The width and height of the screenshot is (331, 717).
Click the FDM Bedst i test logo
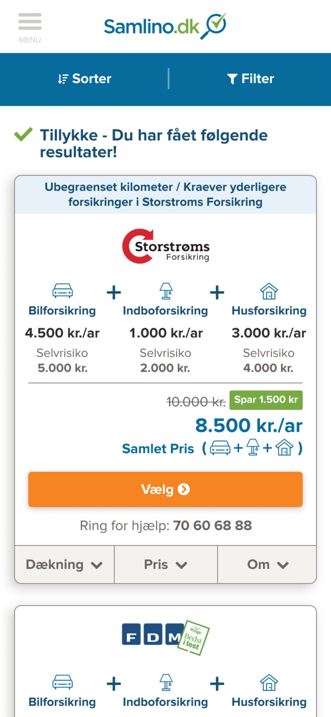point(165,637)
